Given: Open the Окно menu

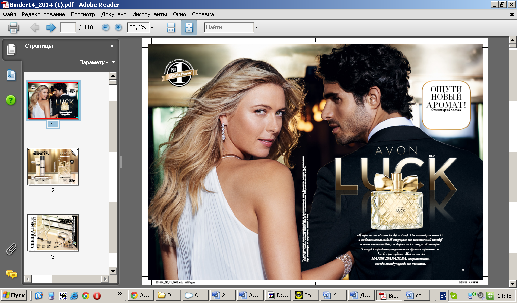Looking at the screenshot, I should pyautogui.click(x=179, y=14).
